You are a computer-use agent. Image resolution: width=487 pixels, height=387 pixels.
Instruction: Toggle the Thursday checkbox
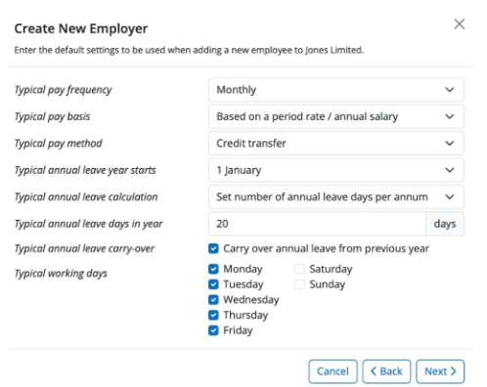click(213, 315)
